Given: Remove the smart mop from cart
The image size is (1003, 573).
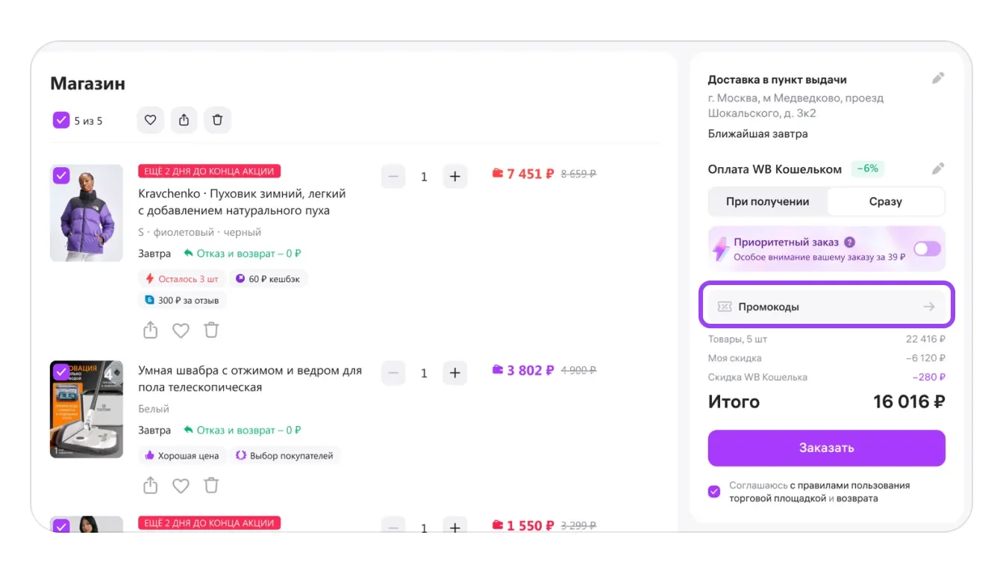Looking at the screenshot, I should (212, 486).
